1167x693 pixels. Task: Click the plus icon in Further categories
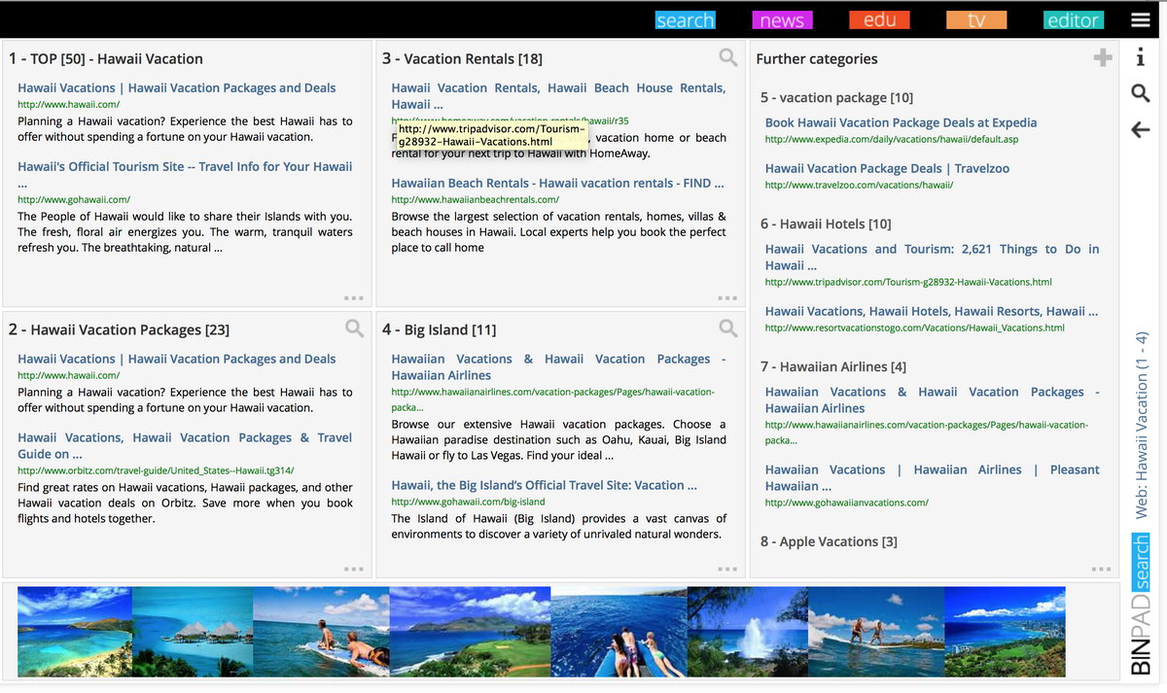(x=1102, y=57)
